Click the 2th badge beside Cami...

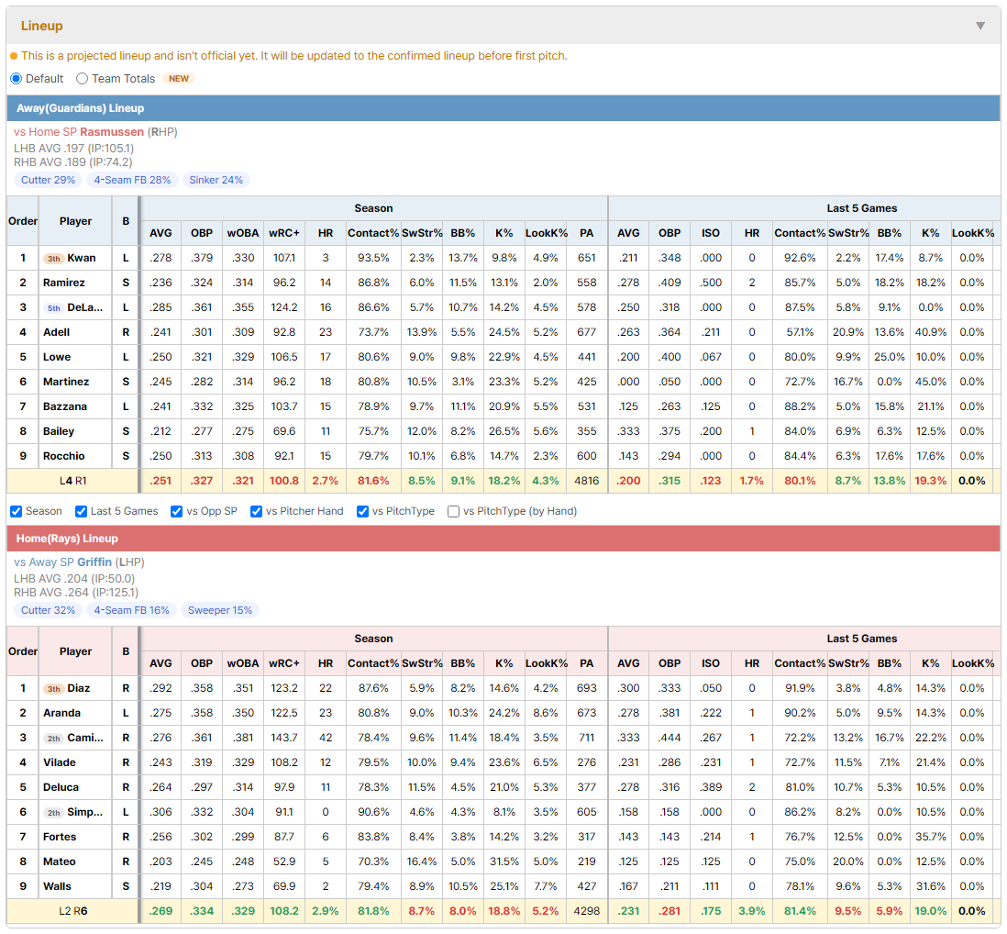(x=53, y=738)
